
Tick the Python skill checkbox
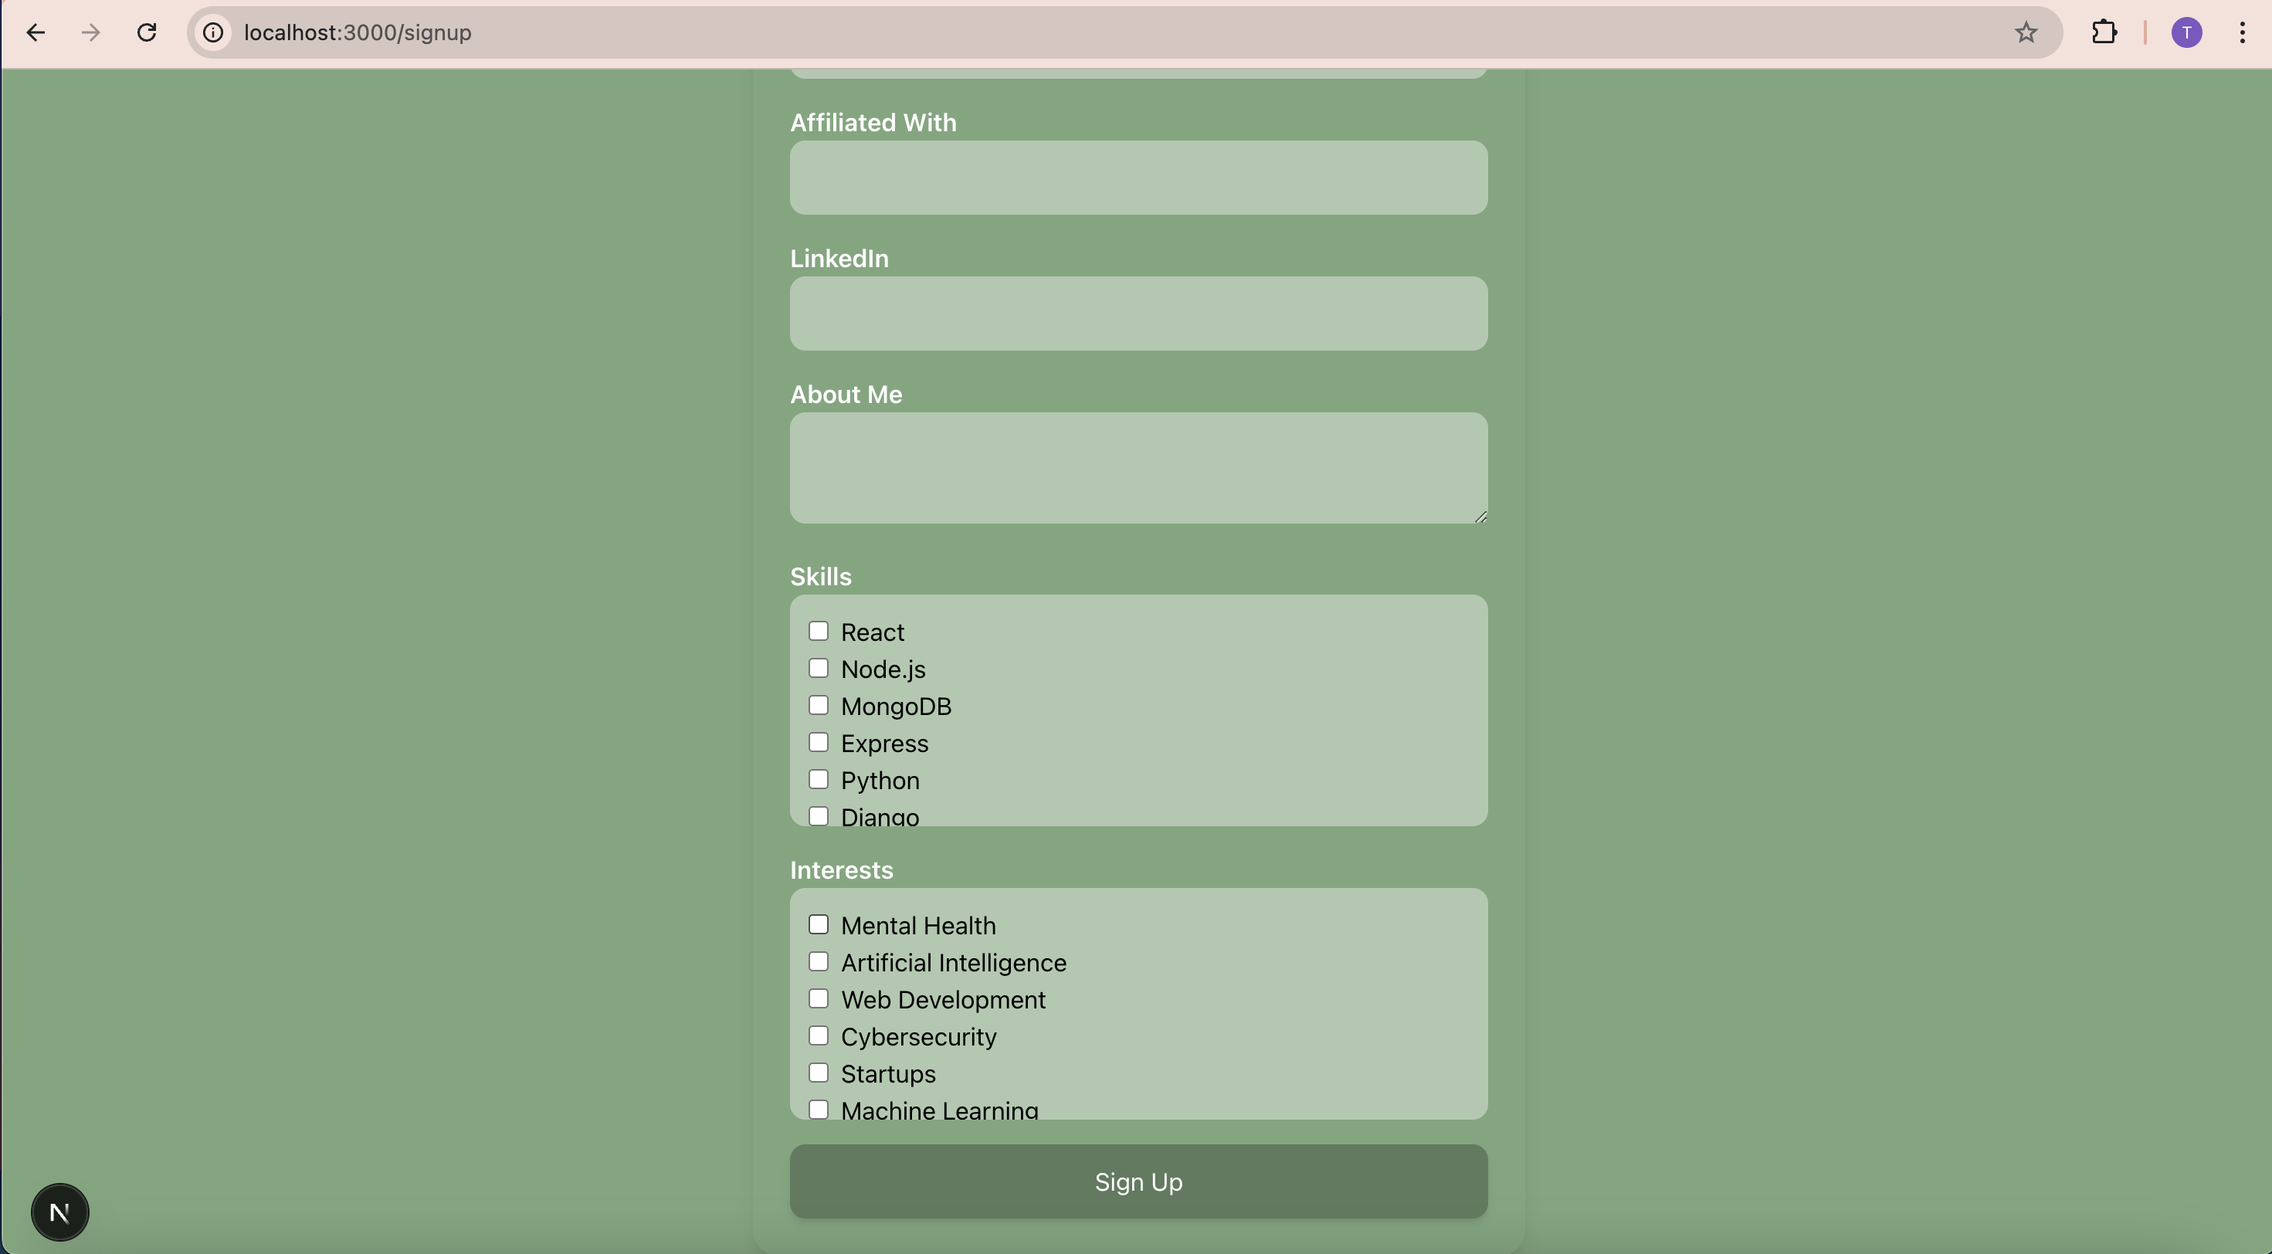(819, 780)
